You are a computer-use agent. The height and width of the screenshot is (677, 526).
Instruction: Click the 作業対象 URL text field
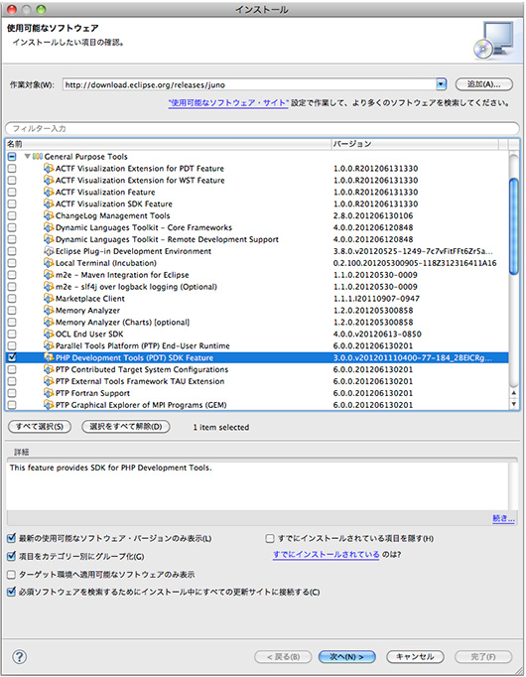pos(249,84)
